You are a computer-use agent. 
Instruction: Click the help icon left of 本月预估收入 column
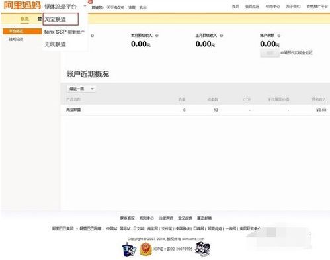tap(93, 36)
